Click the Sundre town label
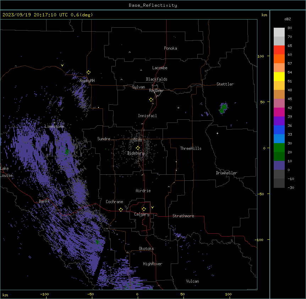Image resolution: width=306 pixels, height=299 pixels. pos(104,139)
